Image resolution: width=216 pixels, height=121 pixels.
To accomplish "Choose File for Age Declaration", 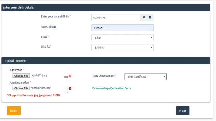I will click(21, 88).
